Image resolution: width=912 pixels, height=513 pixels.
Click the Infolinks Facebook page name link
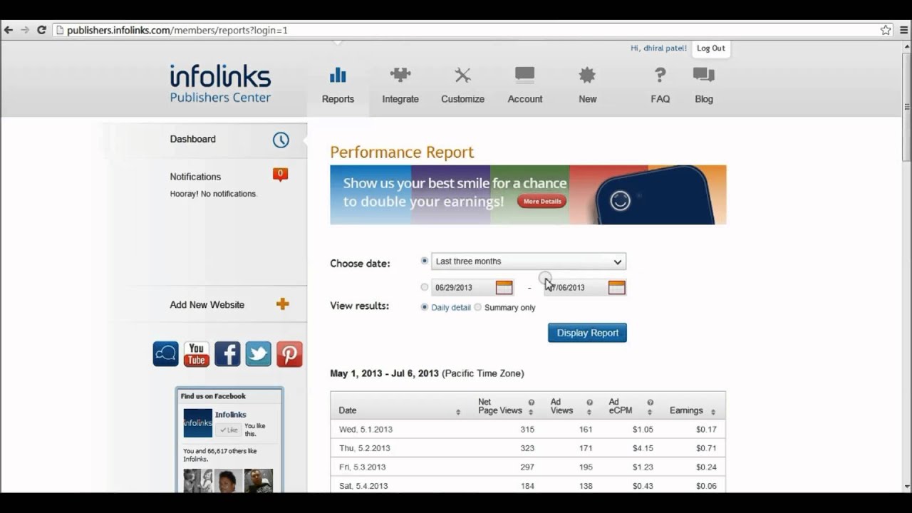point(231,415)
